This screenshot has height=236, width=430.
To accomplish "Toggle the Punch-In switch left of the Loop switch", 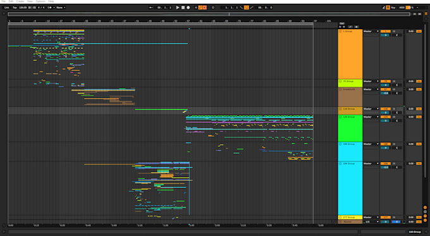I will 241,8.
